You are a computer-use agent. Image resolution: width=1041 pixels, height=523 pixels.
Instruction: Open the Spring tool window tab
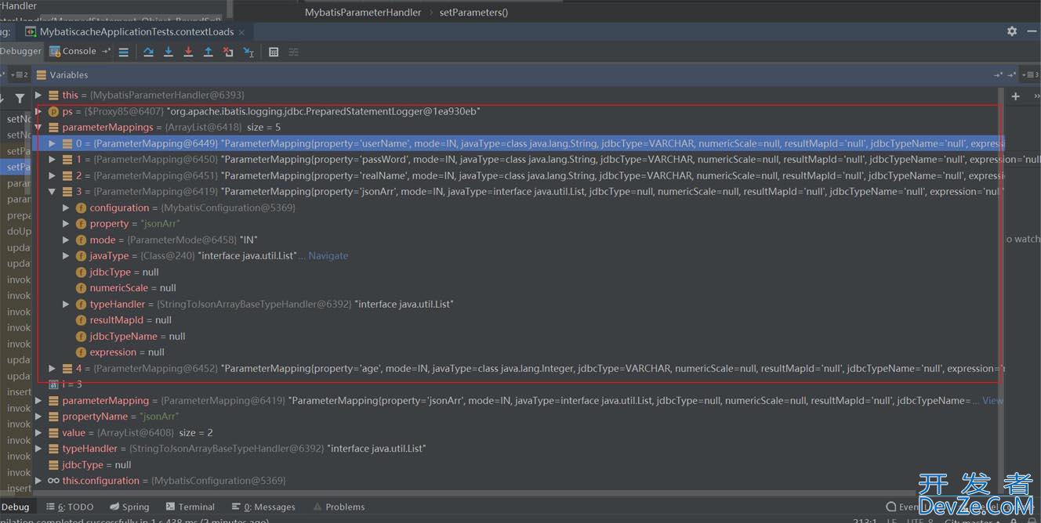point(129,507)
